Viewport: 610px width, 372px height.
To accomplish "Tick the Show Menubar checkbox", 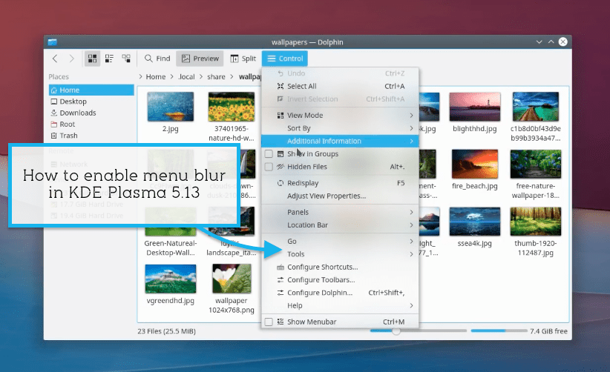I will click(x=269, y=322).
